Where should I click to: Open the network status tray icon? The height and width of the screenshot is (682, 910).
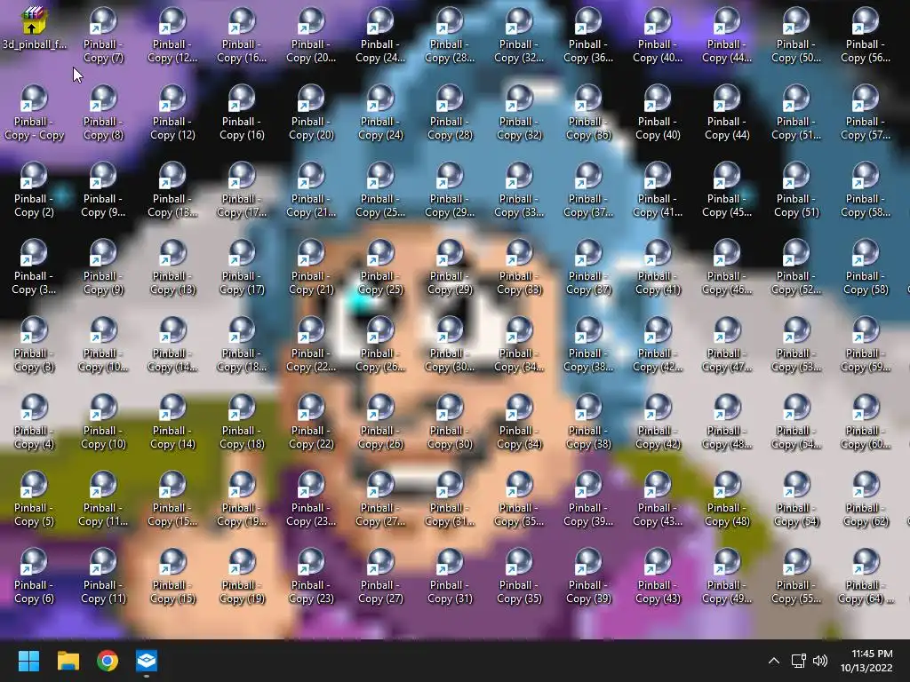[799, 661]
